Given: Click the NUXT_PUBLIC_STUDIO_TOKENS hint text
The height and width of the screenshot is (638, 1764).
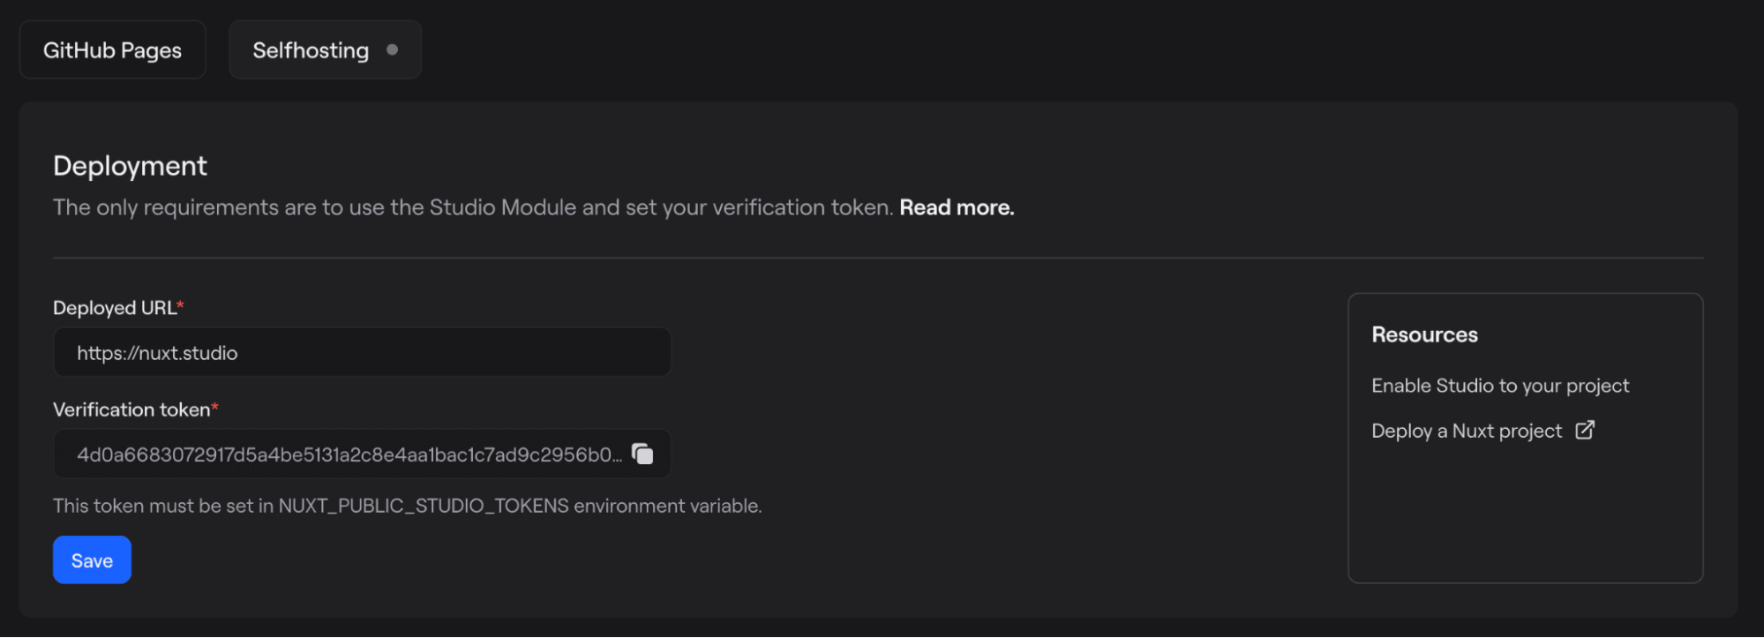Looking at the screenshot, I should pos(407,506).
